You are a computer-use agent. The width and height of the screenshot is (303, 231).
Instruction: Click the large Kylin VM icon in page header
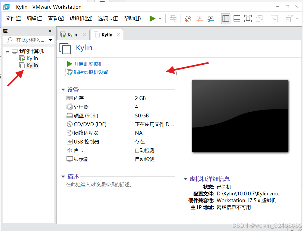65,49
